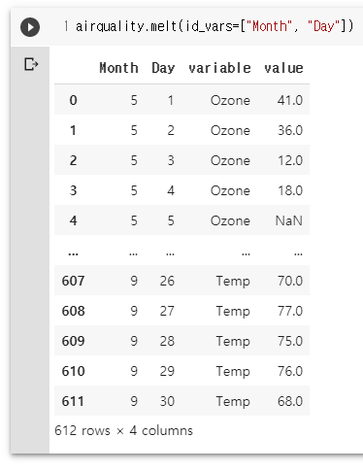
Task: Click the '612 rows × 4 columns' summary text
Action: (123, 430)
